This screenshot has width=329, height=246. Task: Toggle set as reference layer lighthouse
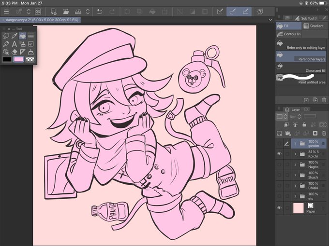pyautogui.click(x=295, y=124)
